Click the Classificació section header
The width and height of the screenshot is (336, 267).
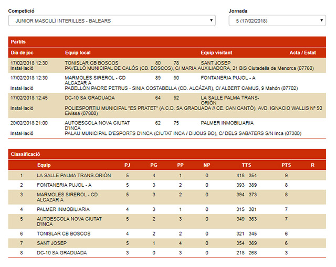[26, 154]
